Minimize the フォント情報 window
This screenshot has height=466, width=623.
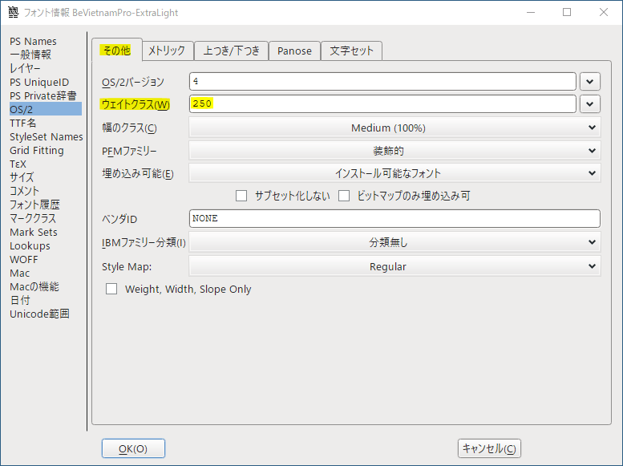(x=531, y=12)
